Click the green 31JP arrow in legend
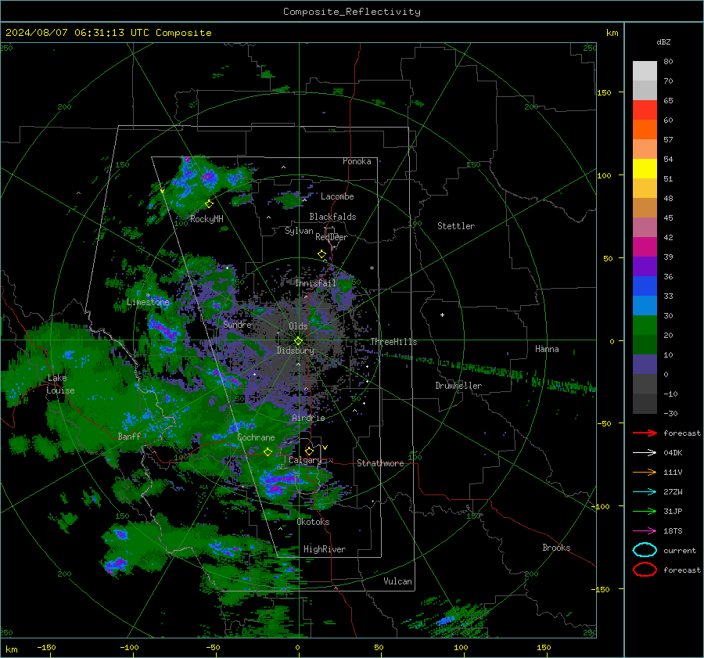704x658 pixels. point(645,511)
